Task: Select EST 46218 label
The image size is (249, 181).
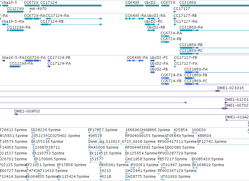Action: pyautogui.click(x=105, y=177)
